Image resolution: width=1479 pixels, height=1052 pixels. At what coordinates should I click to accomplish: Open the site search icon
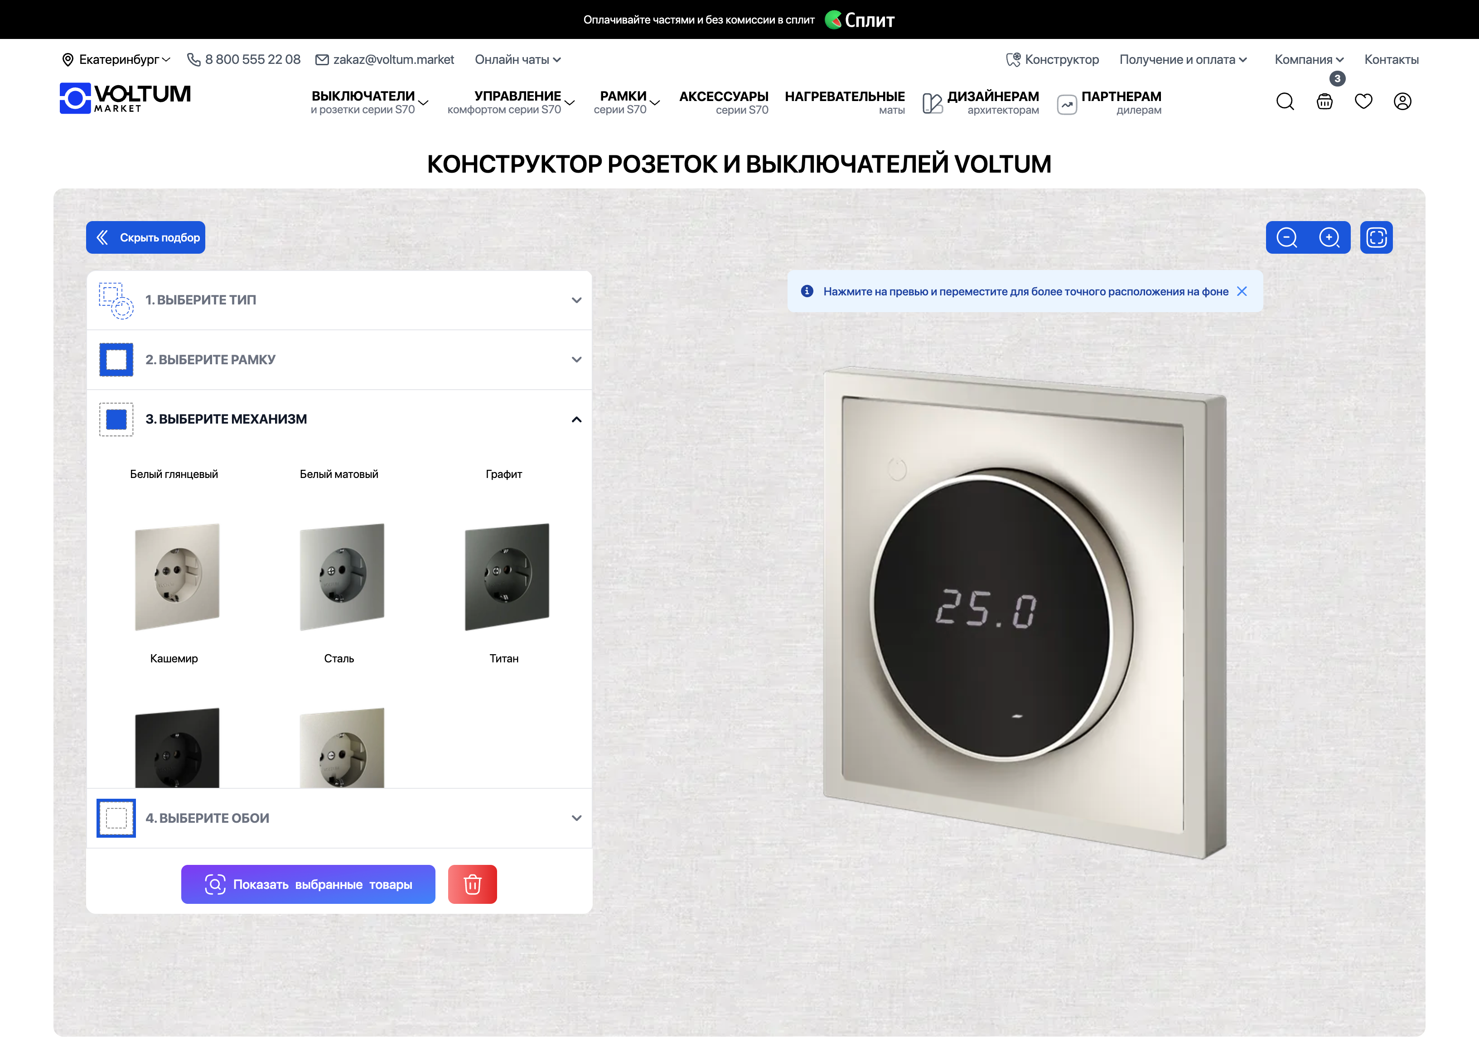[x=1286, y=101]
